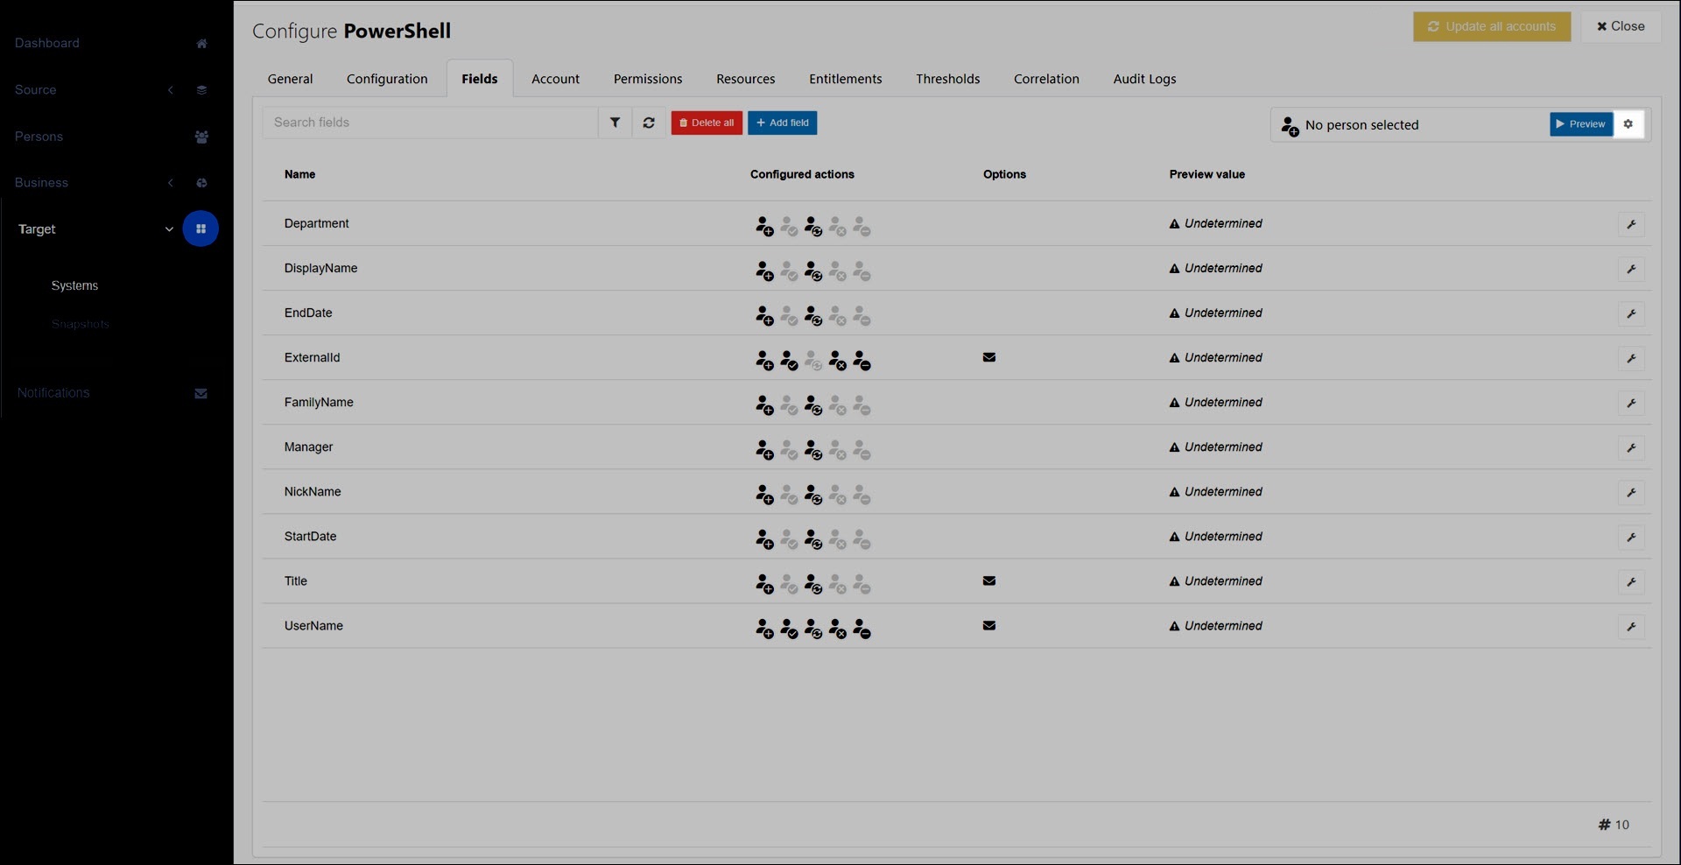Click the Persons group icon in sidebar
1681x865 pixels.
(201, 137)
